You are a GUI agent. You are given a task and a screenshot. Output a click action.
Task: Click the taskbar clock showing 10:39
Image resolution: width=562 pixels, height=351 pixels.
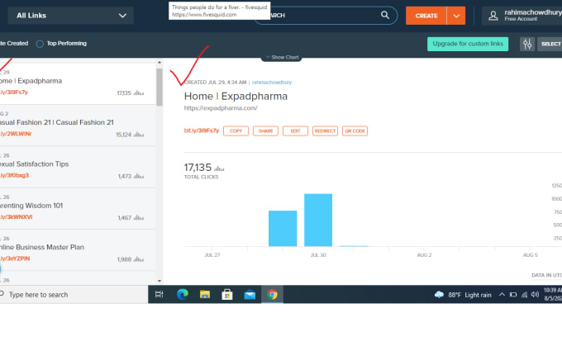point(553,294)
